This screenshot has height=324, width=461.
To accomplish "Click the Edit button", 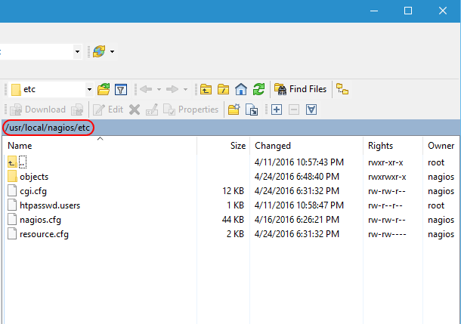I will (108, 110).
